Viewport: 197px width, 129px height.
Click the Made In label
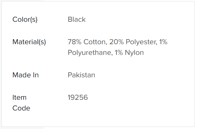click(25, 75)
